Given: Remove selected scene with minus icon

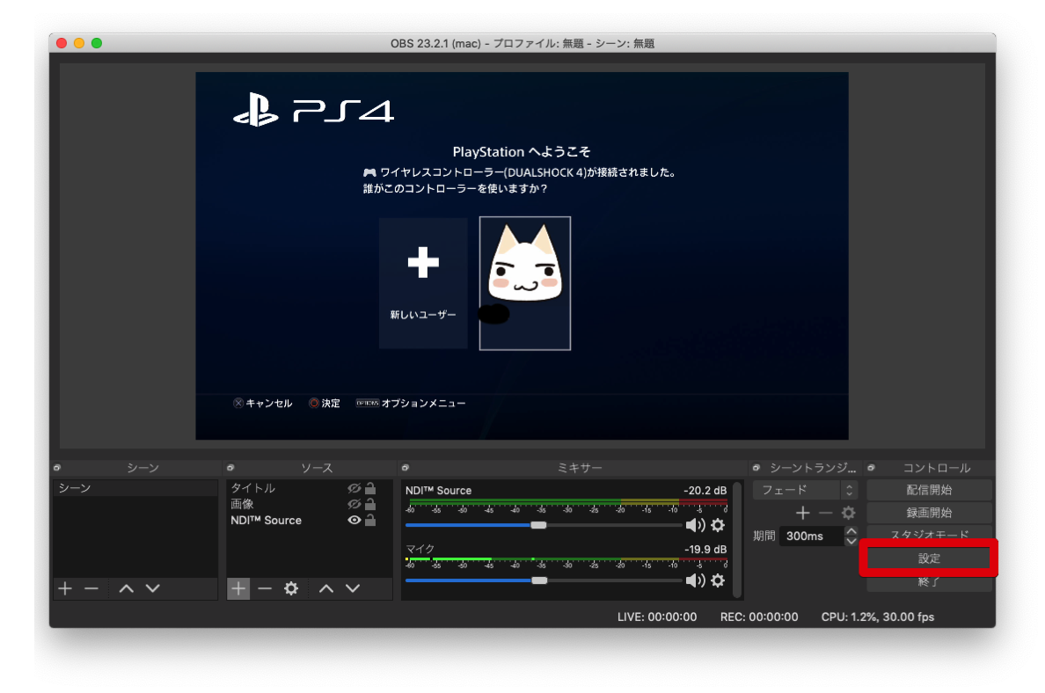Looking at the screenshot, I should pyautogui.click(x=91, y=588).
